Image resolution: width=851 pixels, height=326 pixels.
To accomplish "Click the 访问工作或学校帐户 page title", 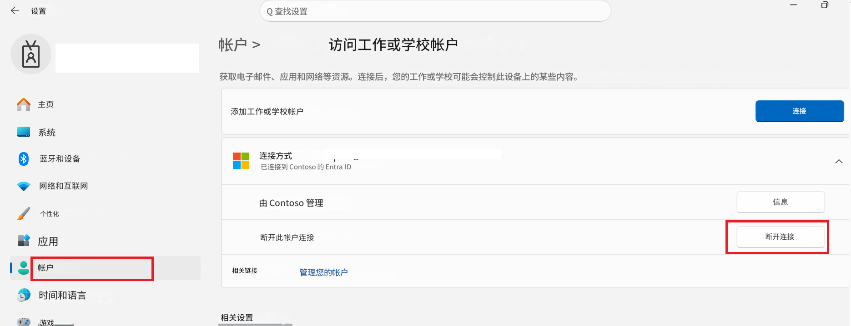I will pyautogui.click(x=393, y=45).
